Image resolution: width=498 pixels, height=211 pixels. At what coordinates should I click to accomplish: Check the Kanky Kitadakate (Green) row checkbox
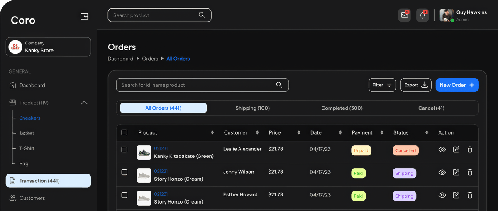(124, 150)
